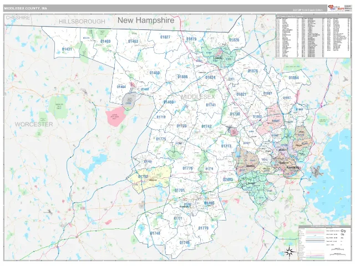Click ZIP code label 01730
The width and height of the screenshot is (355, 266).
(x=235, y=114)
